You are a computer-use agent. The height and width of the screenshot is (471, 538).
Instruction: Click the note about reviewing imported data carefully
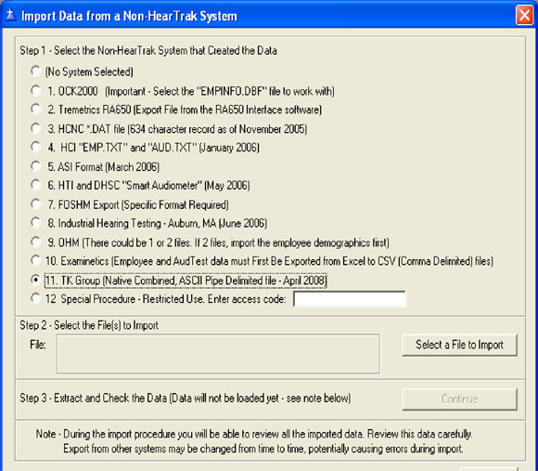coord(254,441)
